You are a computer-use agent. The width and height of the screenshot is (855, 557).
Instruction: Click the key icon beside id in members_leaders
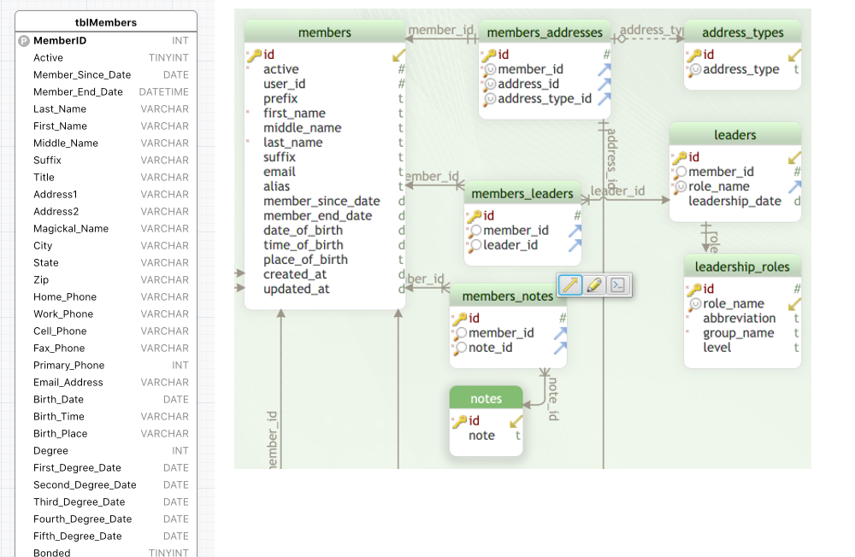[474, 216]
